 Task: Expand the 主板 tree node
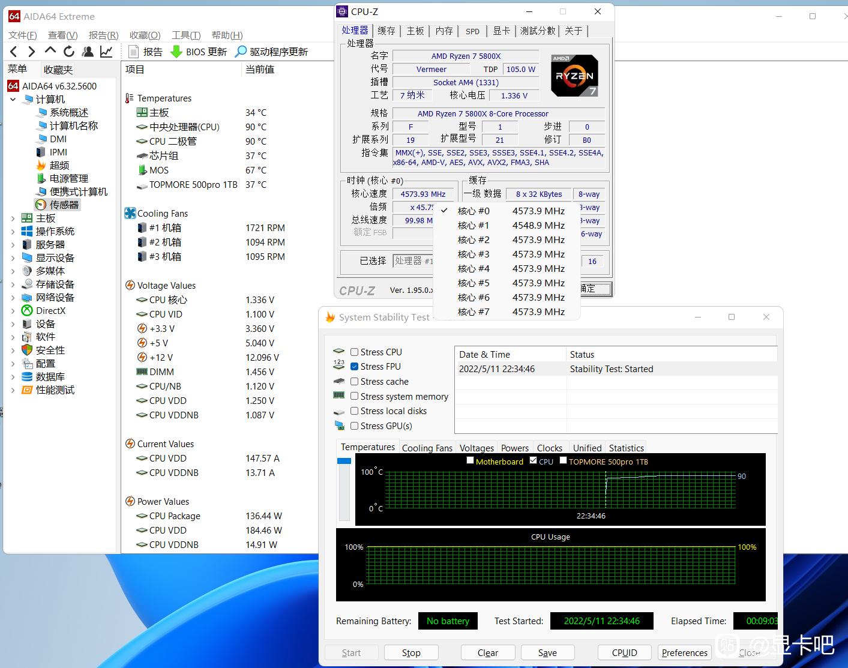(13, 218)
